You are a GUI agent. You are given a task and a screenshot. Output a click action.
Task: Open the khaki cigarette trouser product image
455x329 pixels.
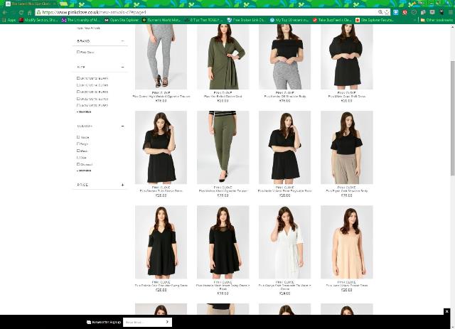pos(223,147)
